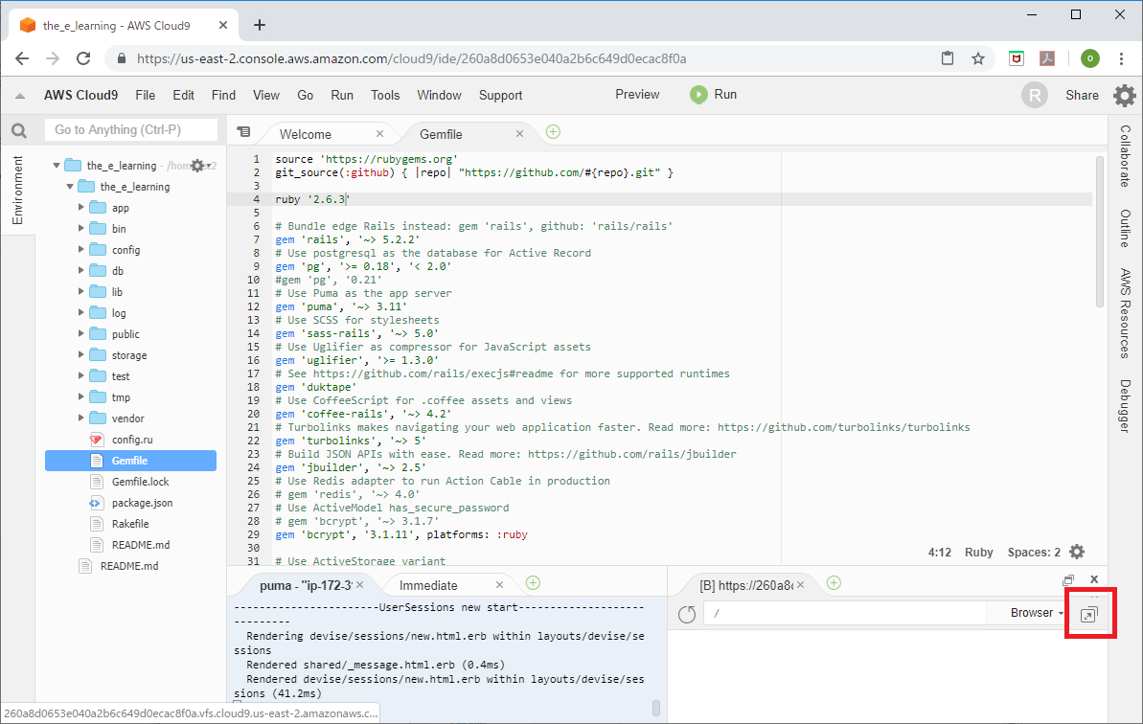Open the Outline side panel
The image size is (1143, 724).
click(x=1125, y=228)
